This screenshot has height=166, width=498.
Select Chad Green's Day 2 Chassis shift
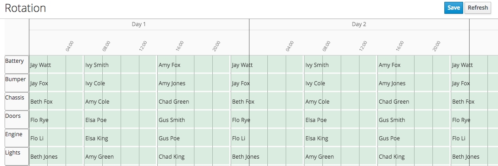[x=414, y=101]
